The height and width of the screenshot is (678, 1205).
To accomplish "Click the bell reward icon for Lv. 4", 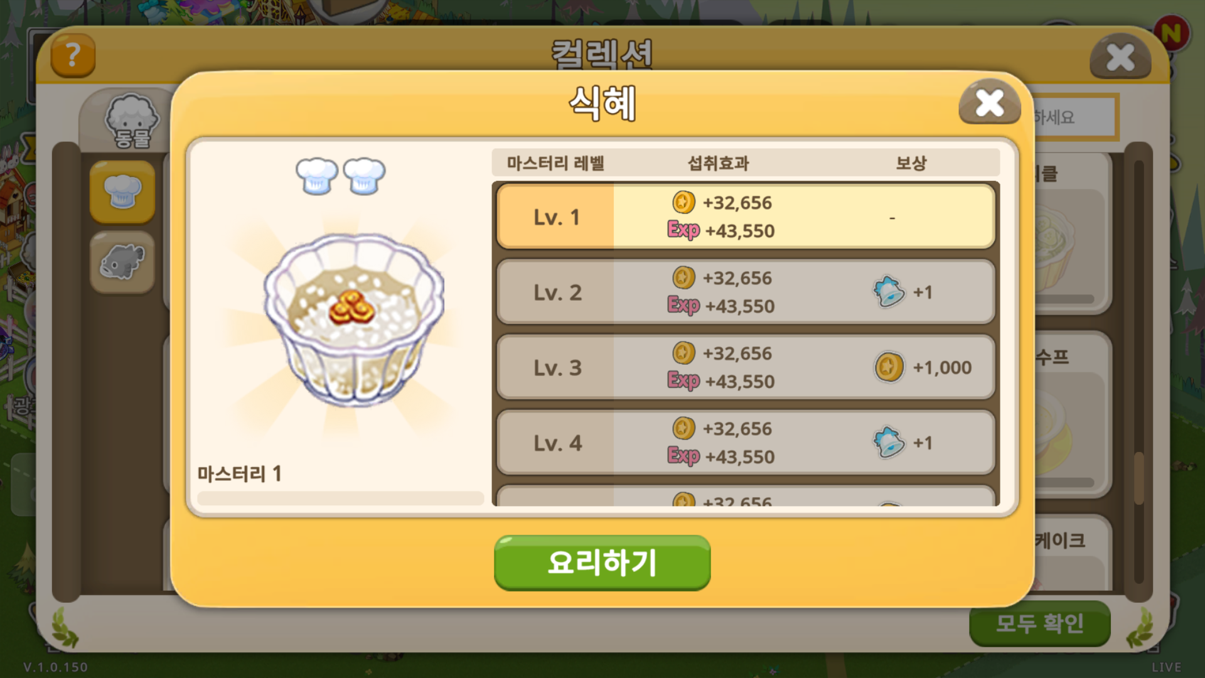I will [889, 443].
